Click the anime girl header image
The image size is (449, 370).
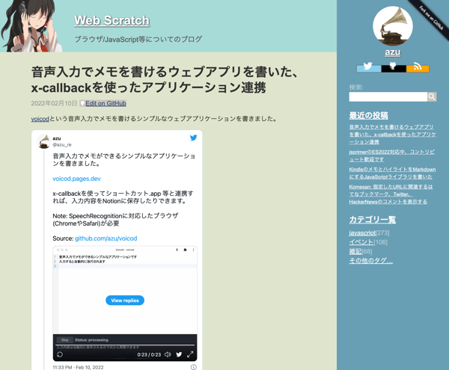[31, 26]
